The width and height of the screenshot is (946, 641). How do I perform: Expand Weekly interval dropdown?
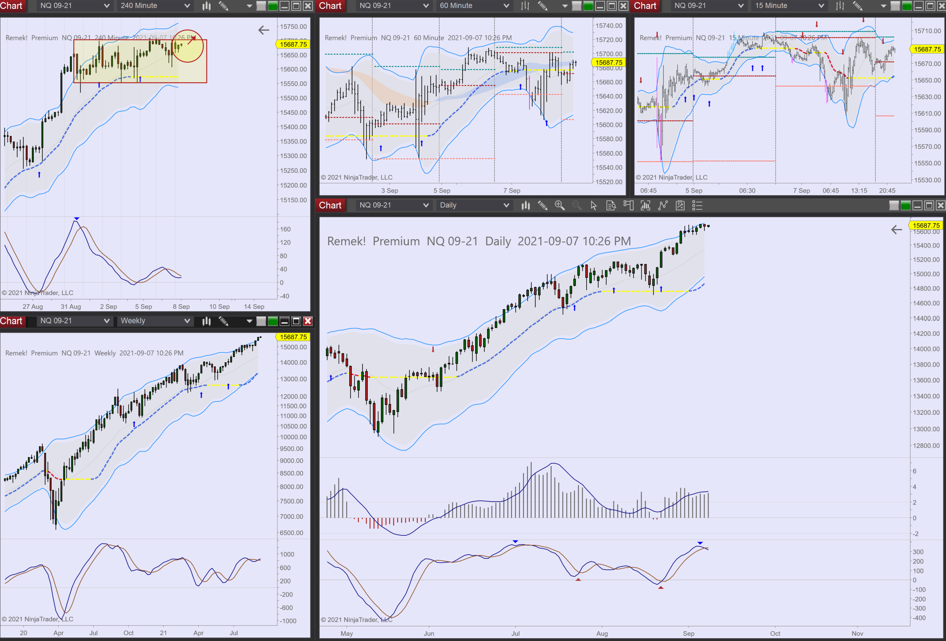coord(155,321)
